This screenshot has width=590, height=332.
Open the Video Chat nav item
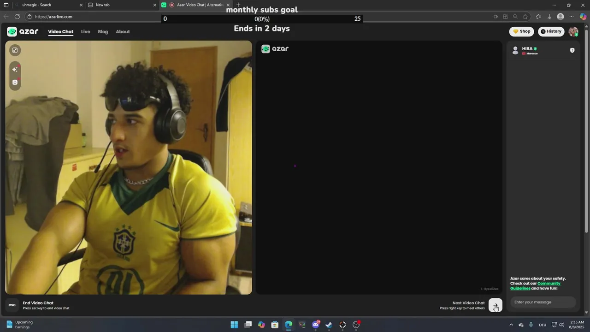(60, 32)
